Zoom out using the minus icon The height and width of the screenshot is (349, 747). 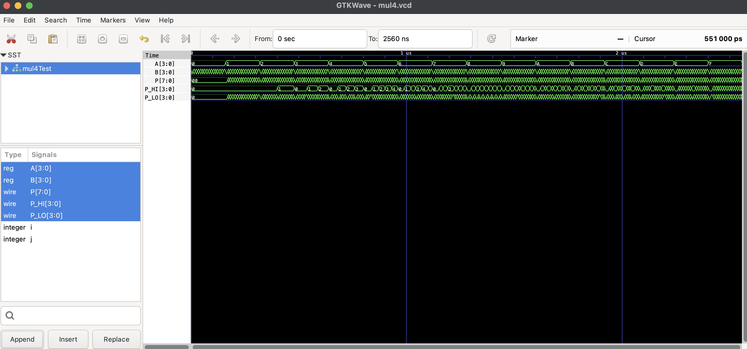pos(123,39)
